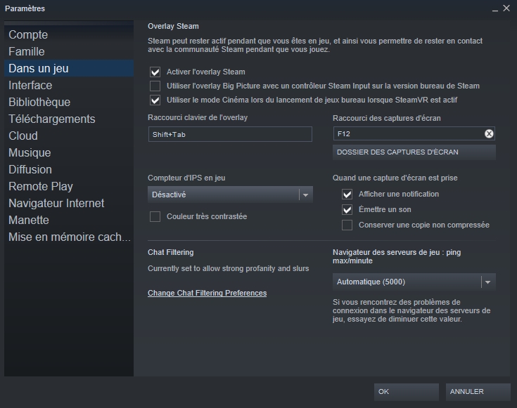Confirm settings with OK button
The height and width of the screenshot is (408, 517).
(407, 392)
